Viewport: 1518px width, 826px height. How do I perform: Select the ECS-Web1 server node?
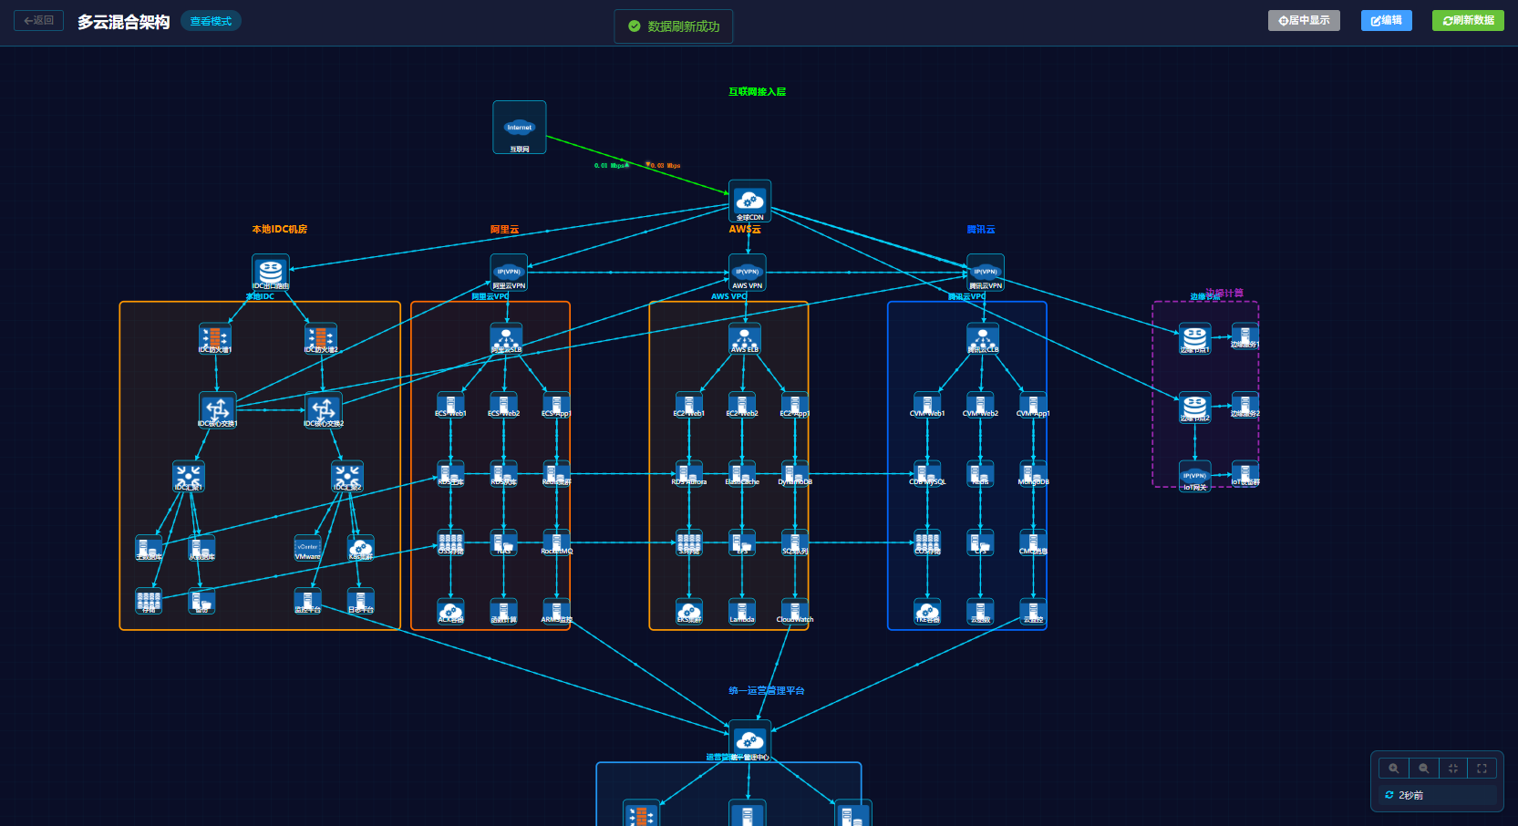pyautogui.click(x=450, y=405)
